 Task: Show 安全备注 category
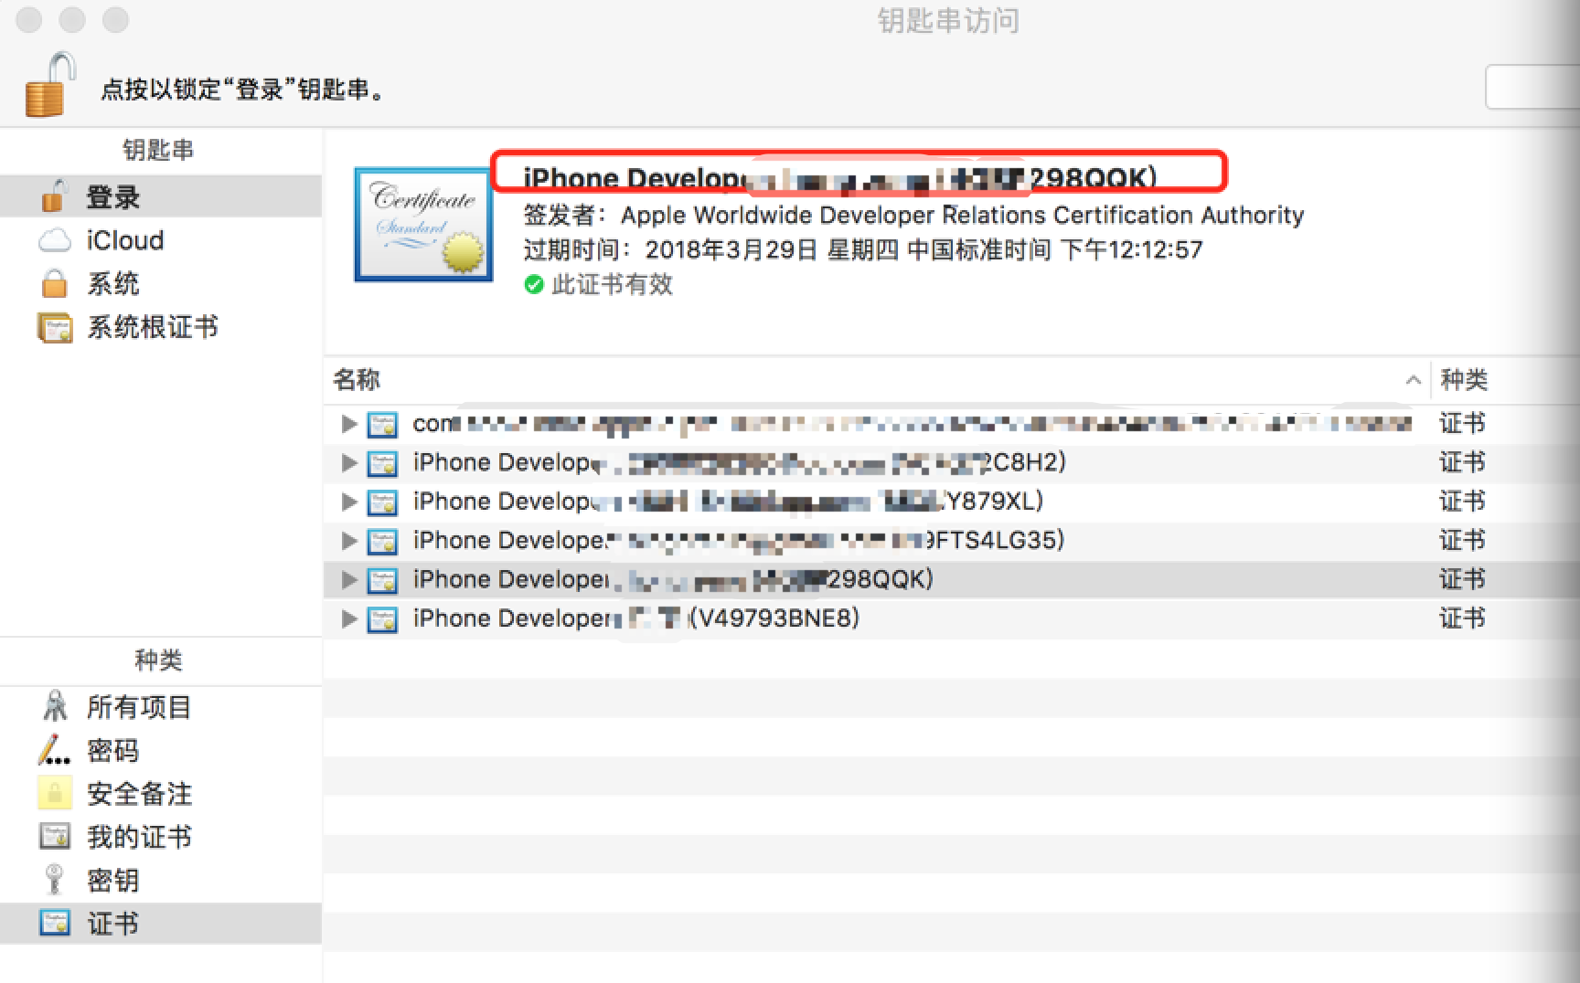pos(161,794)
